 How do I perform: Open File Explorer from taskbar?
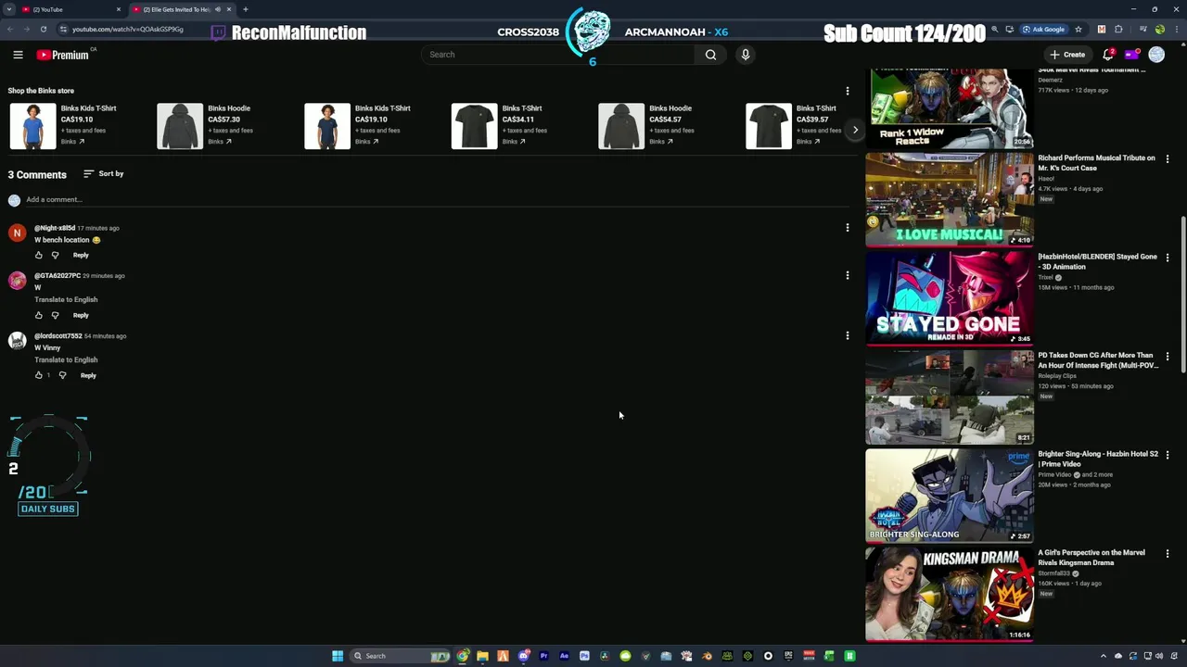coord(482,656)
